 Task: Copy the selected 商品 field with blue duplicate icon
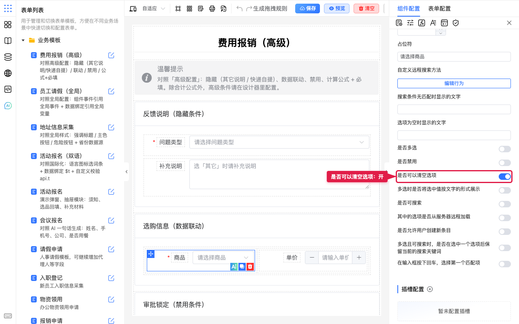242,266
